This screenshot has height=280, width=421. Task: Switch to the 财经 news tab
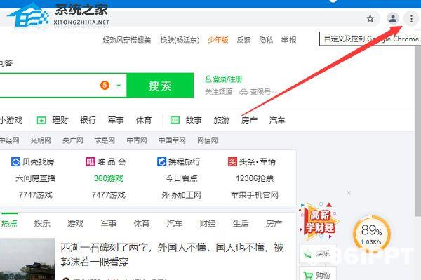tap(208, 223)
